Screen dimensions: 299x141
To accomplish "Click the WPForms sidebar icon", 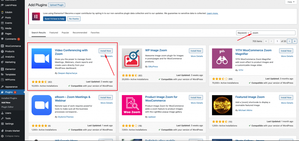I will pyautogui.click(x=2, y=80).
